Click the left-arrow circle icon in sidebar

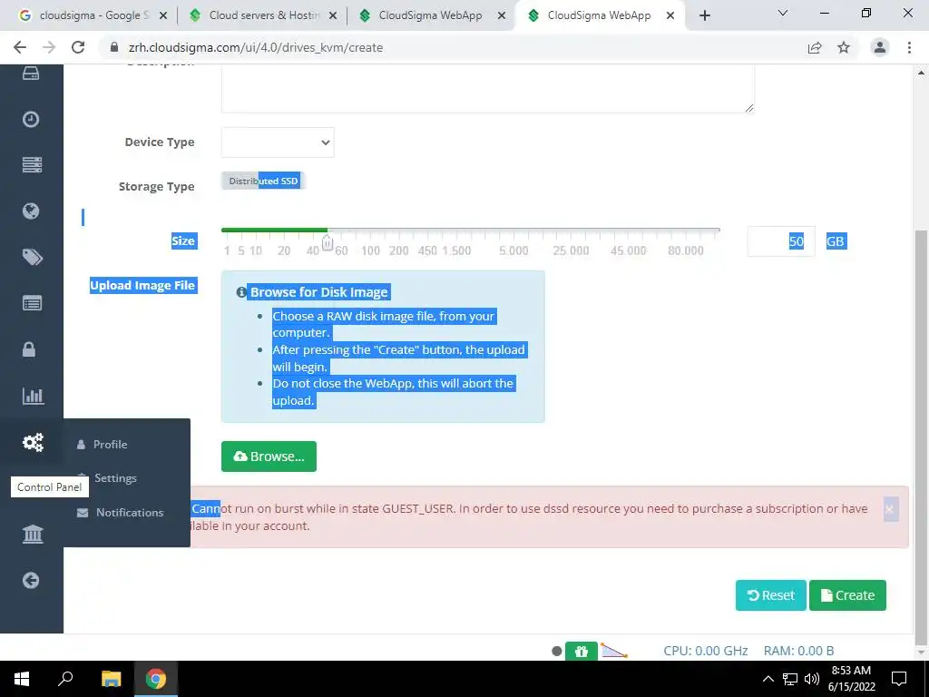31,580
